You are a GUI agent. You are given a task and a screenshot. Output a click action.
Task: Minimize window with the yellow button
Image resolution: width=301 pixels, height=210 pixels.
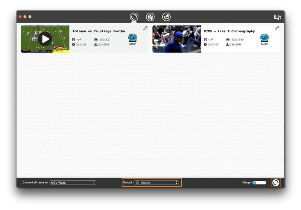pyautogui.click(x=25, y=17)
